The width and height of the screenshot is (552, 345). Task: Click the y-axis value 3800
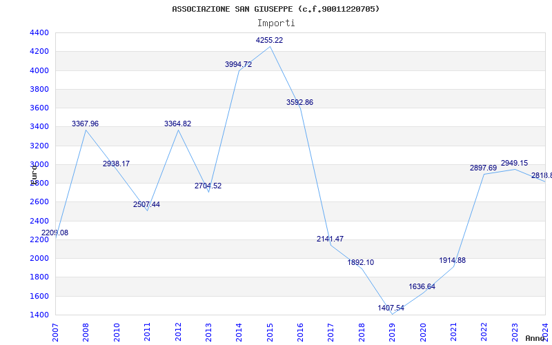pos(39,89)
